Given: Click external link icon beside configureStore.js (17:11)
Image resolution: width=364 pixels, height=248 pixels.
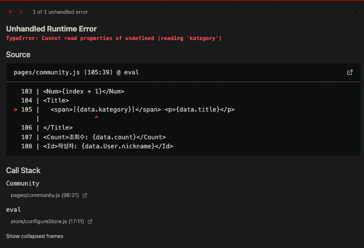Looking at the screenshot, I should point(90,221).
